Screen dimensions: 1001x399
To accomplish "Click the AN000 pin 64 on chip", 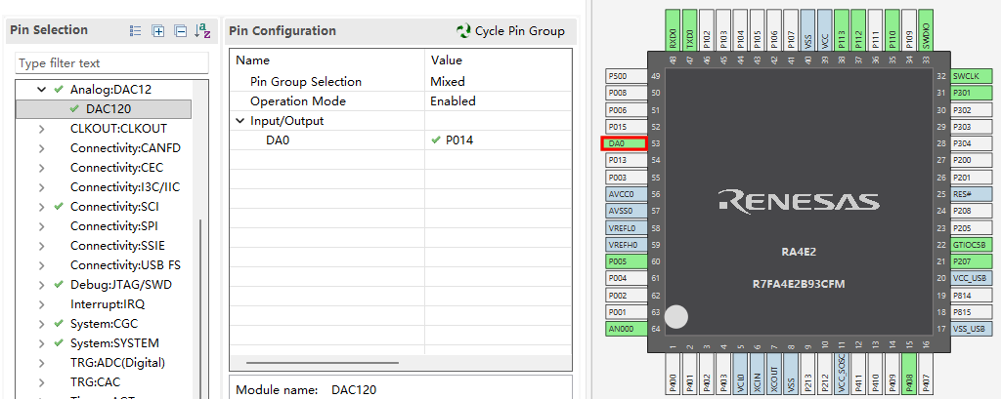I will tap(627, 329).
